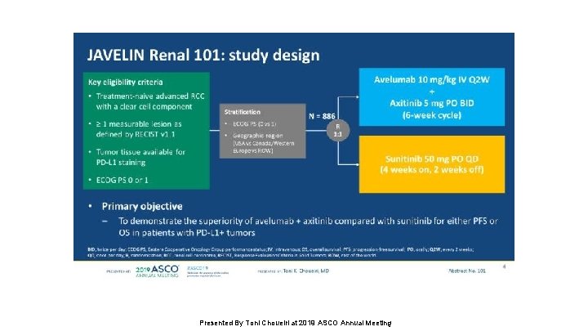588x331 pixels.
Task: Click the slide title 'JAVELIN Renal 101: study design'
Action: (203, 56)
